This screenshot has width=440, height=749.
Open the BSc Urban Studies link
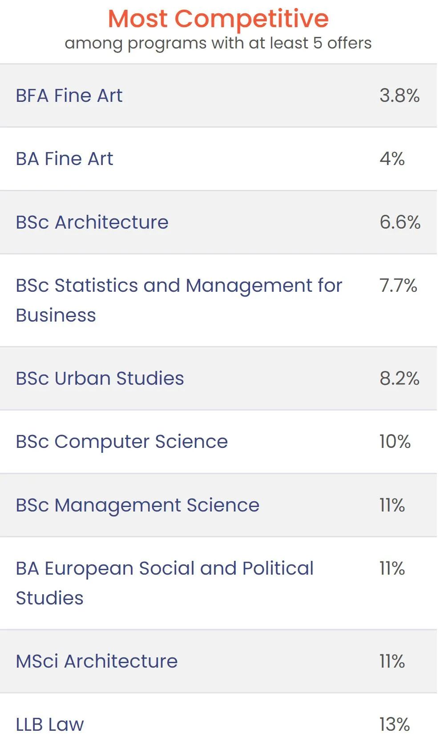pos(100,379)
